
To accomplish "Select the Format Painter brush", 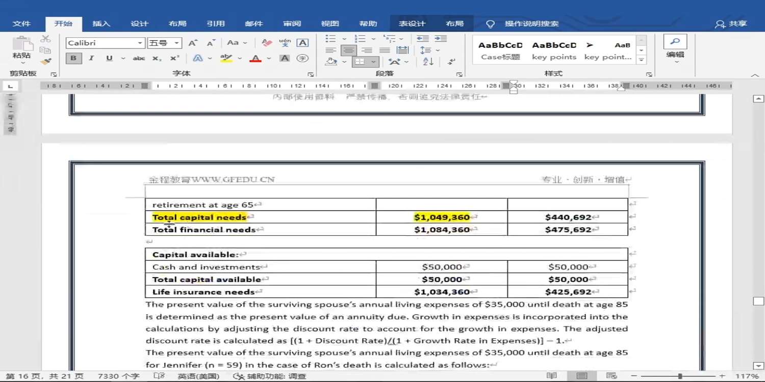I will [x=45, y=62].
